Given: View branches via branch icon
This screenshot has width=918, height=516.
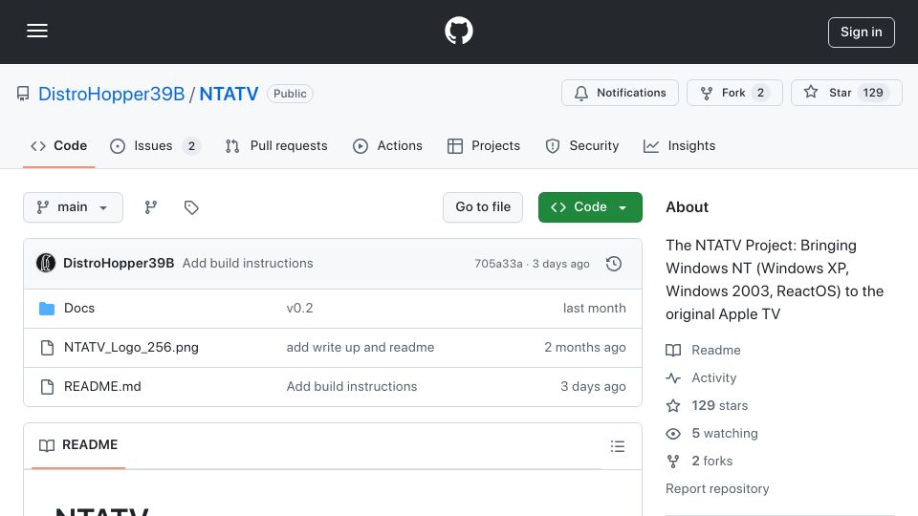Looking at the screenshot, I should coord(151,207).
